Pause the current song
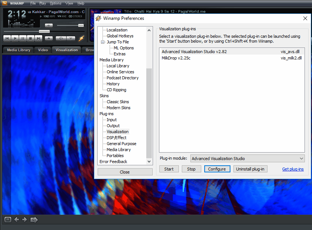 click(23, 39)
